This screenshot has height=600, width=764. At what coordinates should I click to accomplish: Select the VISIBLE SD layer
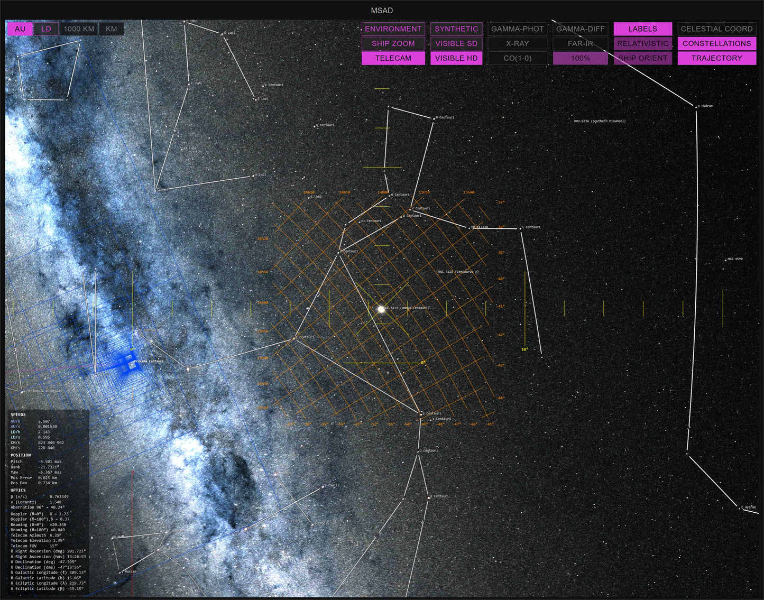pyautogui.click(x=456, y=43)
